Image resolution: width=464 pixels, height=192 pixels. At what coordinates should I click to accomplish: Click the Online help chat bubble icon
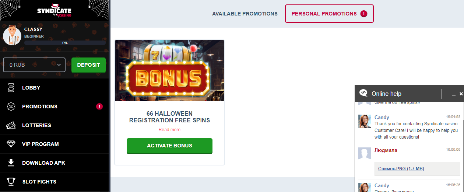(x=363, y=93)
